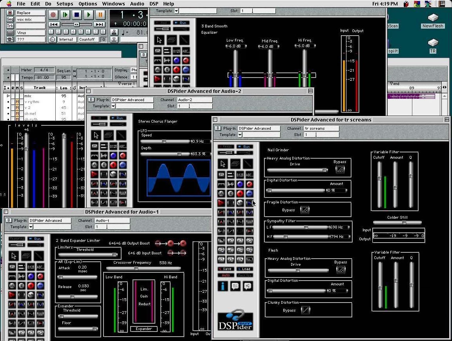Open Template dropdown in tr screams window
Image resolution: width=452 pixels, height=341 pixels.
pos(240,135)
